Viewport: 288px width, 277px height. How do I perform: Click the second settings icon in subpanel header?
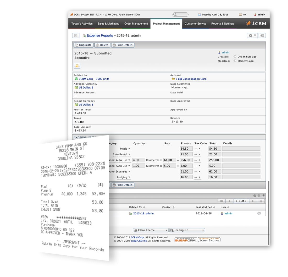point(259,196)
